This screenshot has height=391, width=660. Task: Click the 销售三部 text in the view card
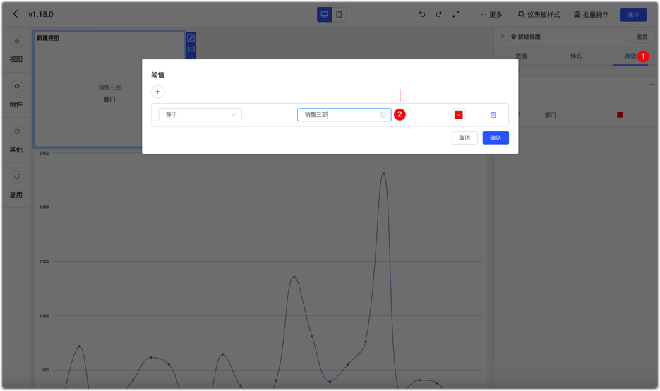109,88
